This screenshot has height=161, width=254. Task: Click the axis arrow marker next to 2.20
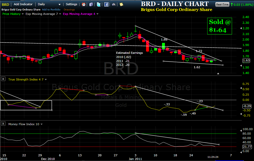241,28
